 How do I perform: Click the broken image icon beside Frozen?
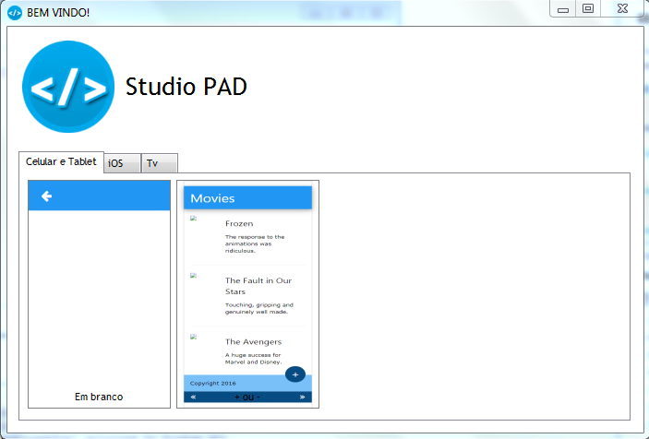point(193,219)
